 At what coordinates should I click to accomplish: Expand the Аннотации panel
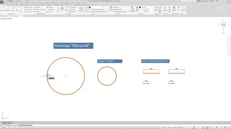pos(69,14)
